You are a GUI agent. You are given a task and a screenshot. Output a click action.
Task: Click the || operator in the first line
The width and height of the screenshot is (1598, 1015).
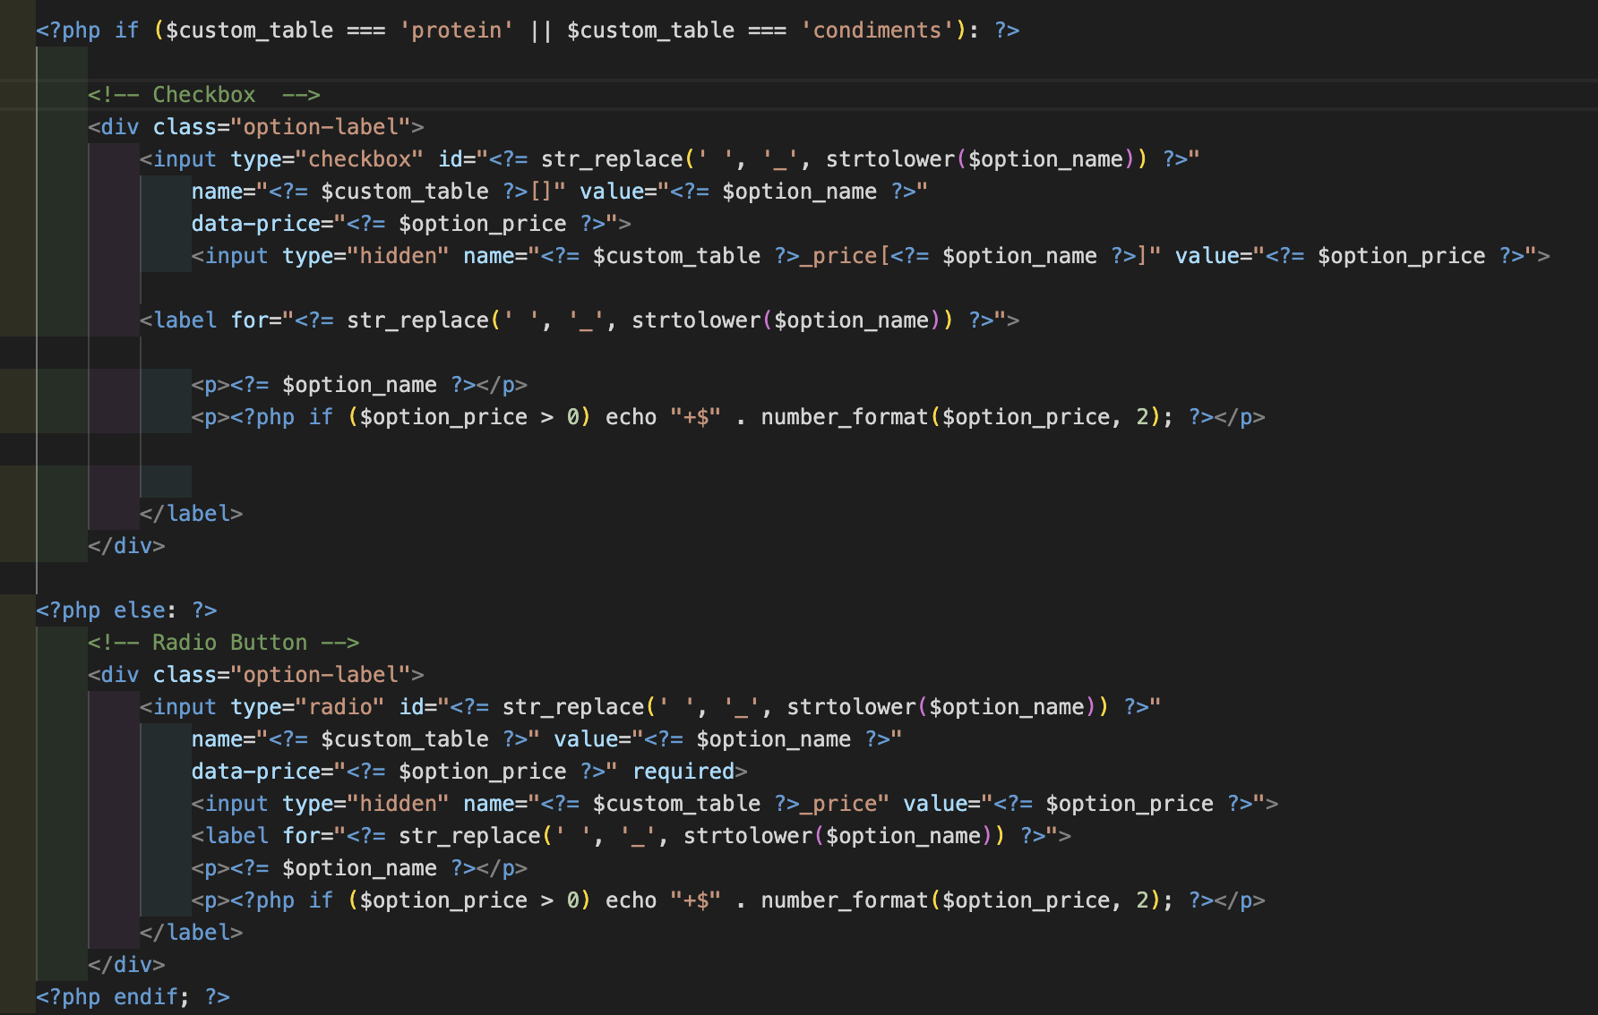click(541, 30)
